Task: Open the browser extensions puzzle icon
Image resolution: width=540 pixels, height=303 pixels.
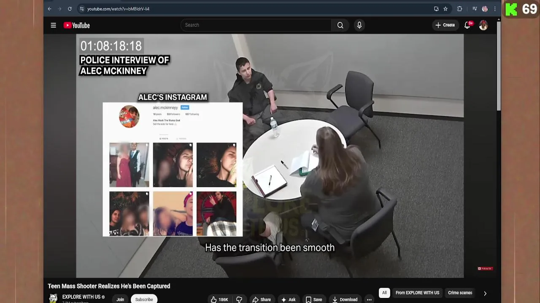Action: click(460, 9)
